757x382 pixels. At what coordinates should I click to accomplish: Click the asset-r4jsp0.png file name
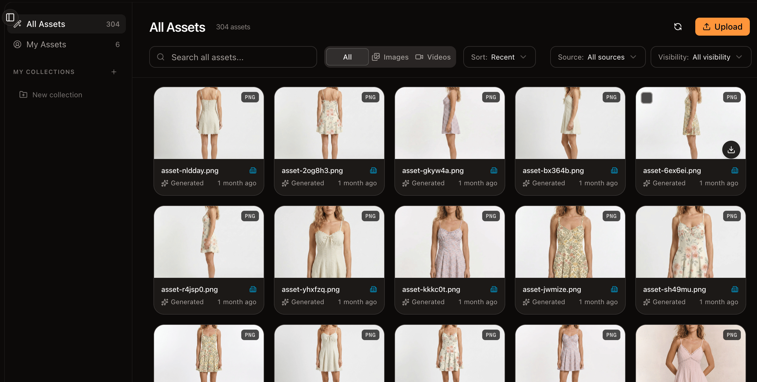coord(190,289)
